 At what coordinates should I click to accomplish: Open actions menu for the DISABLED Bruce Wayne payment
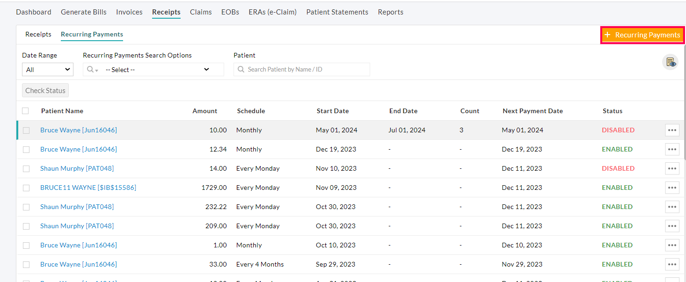(672, 130)
